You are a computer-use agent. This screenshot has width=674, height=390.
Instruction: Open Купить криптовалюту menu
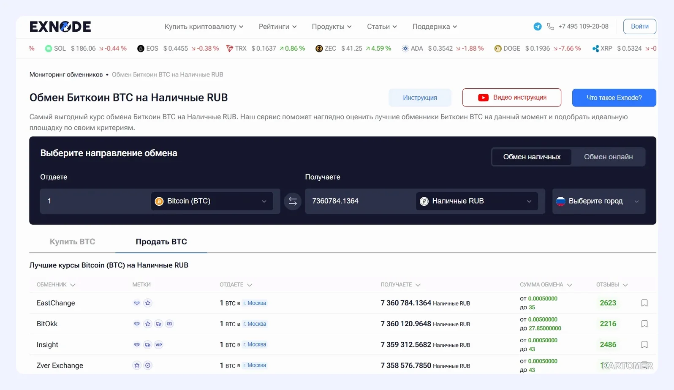coord(204,27)
